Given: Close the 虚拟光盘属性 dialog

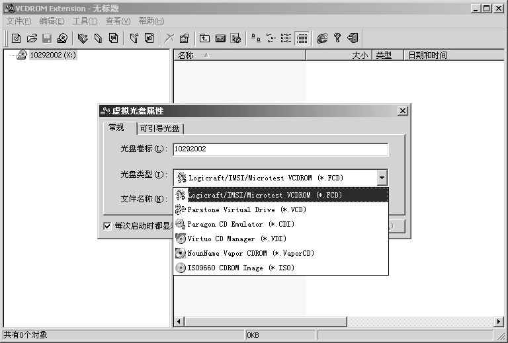Looking at the screenshot, I should point(402,110).
